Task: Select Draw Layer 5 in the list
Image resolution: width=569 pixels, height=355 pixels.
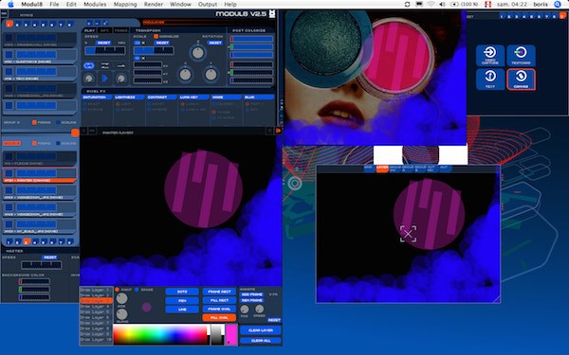Action: click(x=95, y=311)
